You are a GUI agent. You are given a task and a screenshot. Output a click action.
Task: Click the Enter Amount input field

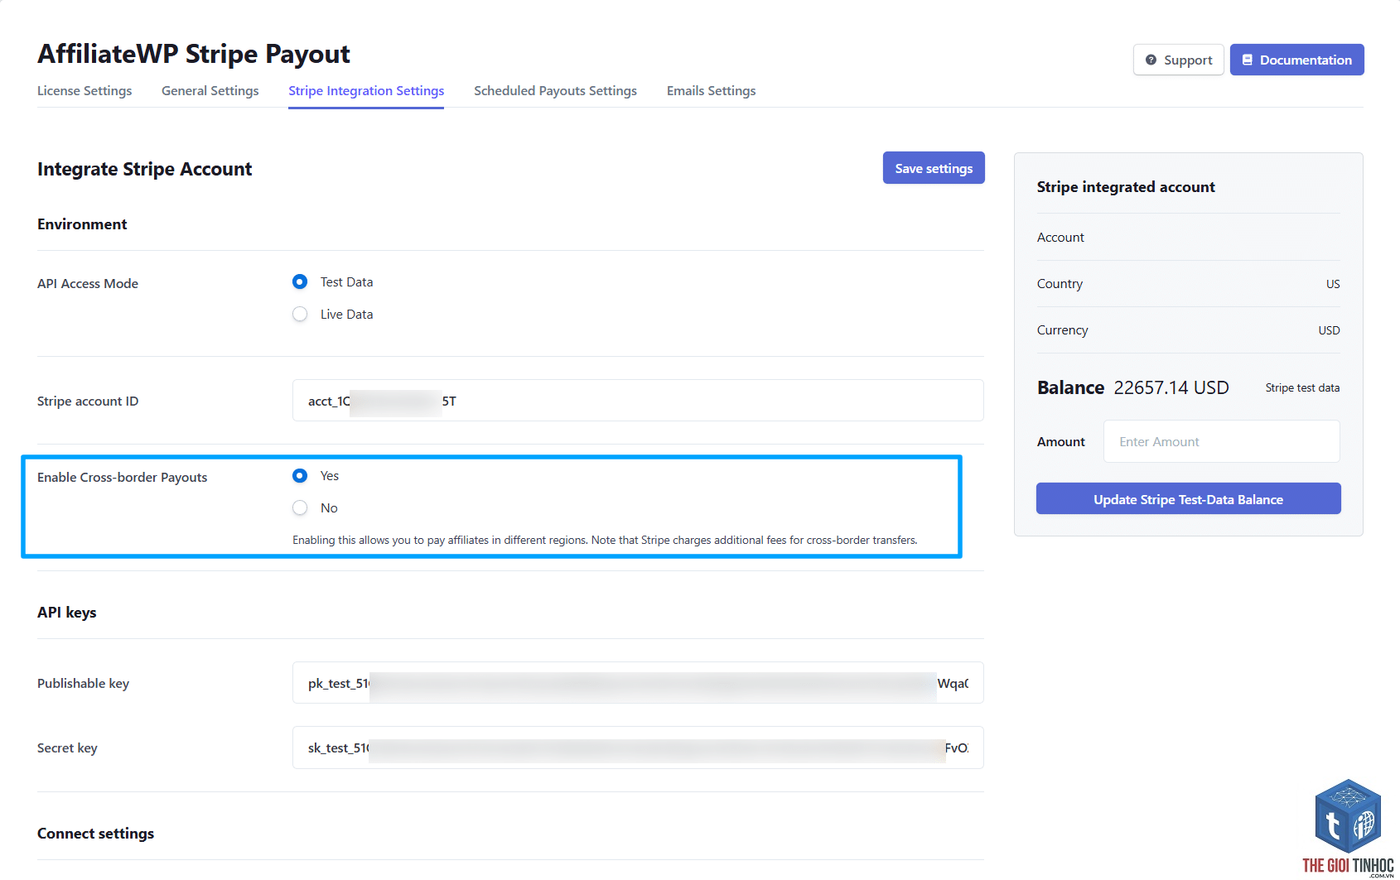(x=1221, y=441)
